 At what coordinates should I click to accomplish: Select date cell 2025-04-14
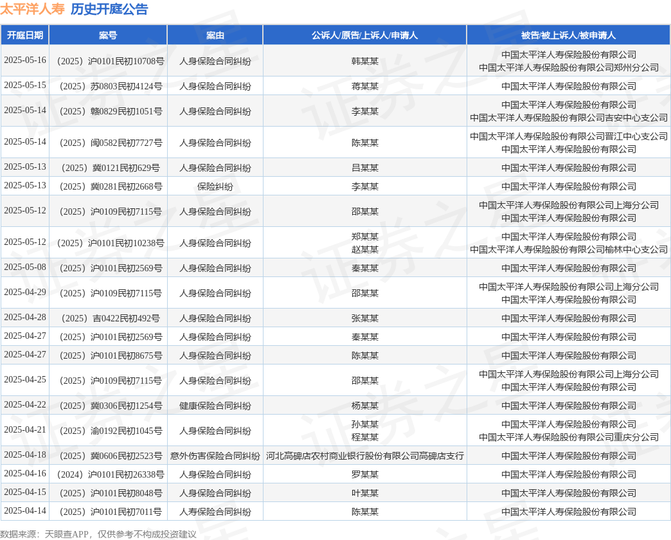(x=25, y=510)
